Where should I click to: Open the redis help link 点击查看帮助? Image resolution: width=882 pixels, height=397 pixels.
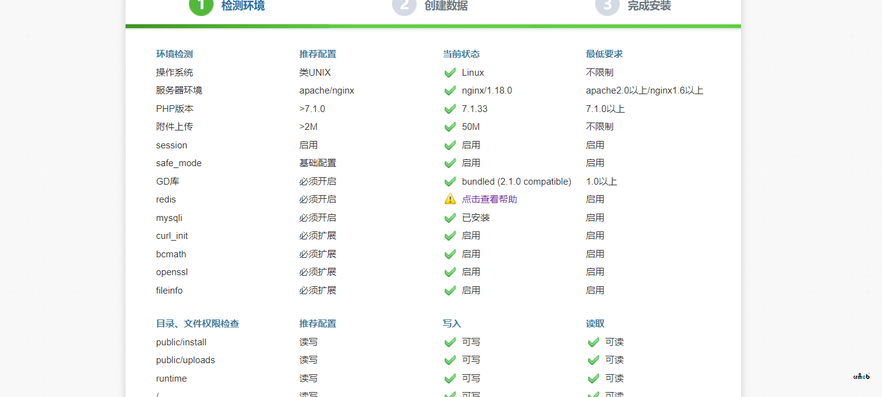489,199
